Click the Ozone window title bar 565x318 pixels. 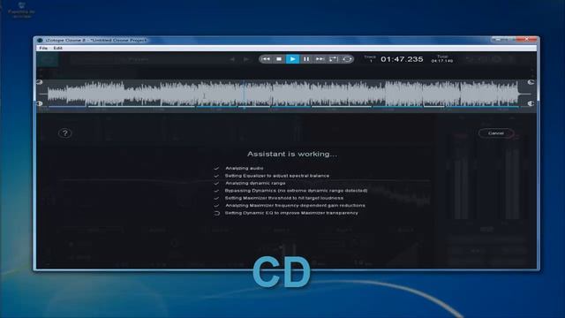[263, 40]
